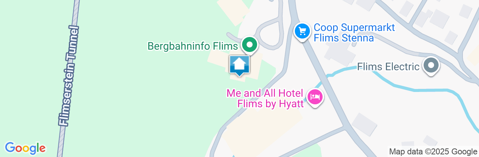Select the blue house location marker

239,66
